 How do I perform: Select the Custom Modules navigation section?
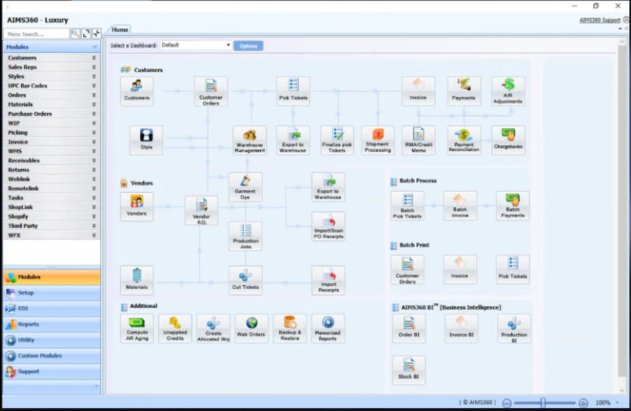[x=52, y=356]
